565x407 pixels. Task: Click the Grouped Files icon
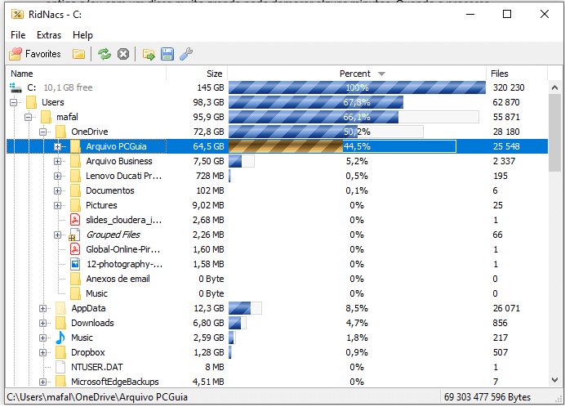tap(74, 235)
